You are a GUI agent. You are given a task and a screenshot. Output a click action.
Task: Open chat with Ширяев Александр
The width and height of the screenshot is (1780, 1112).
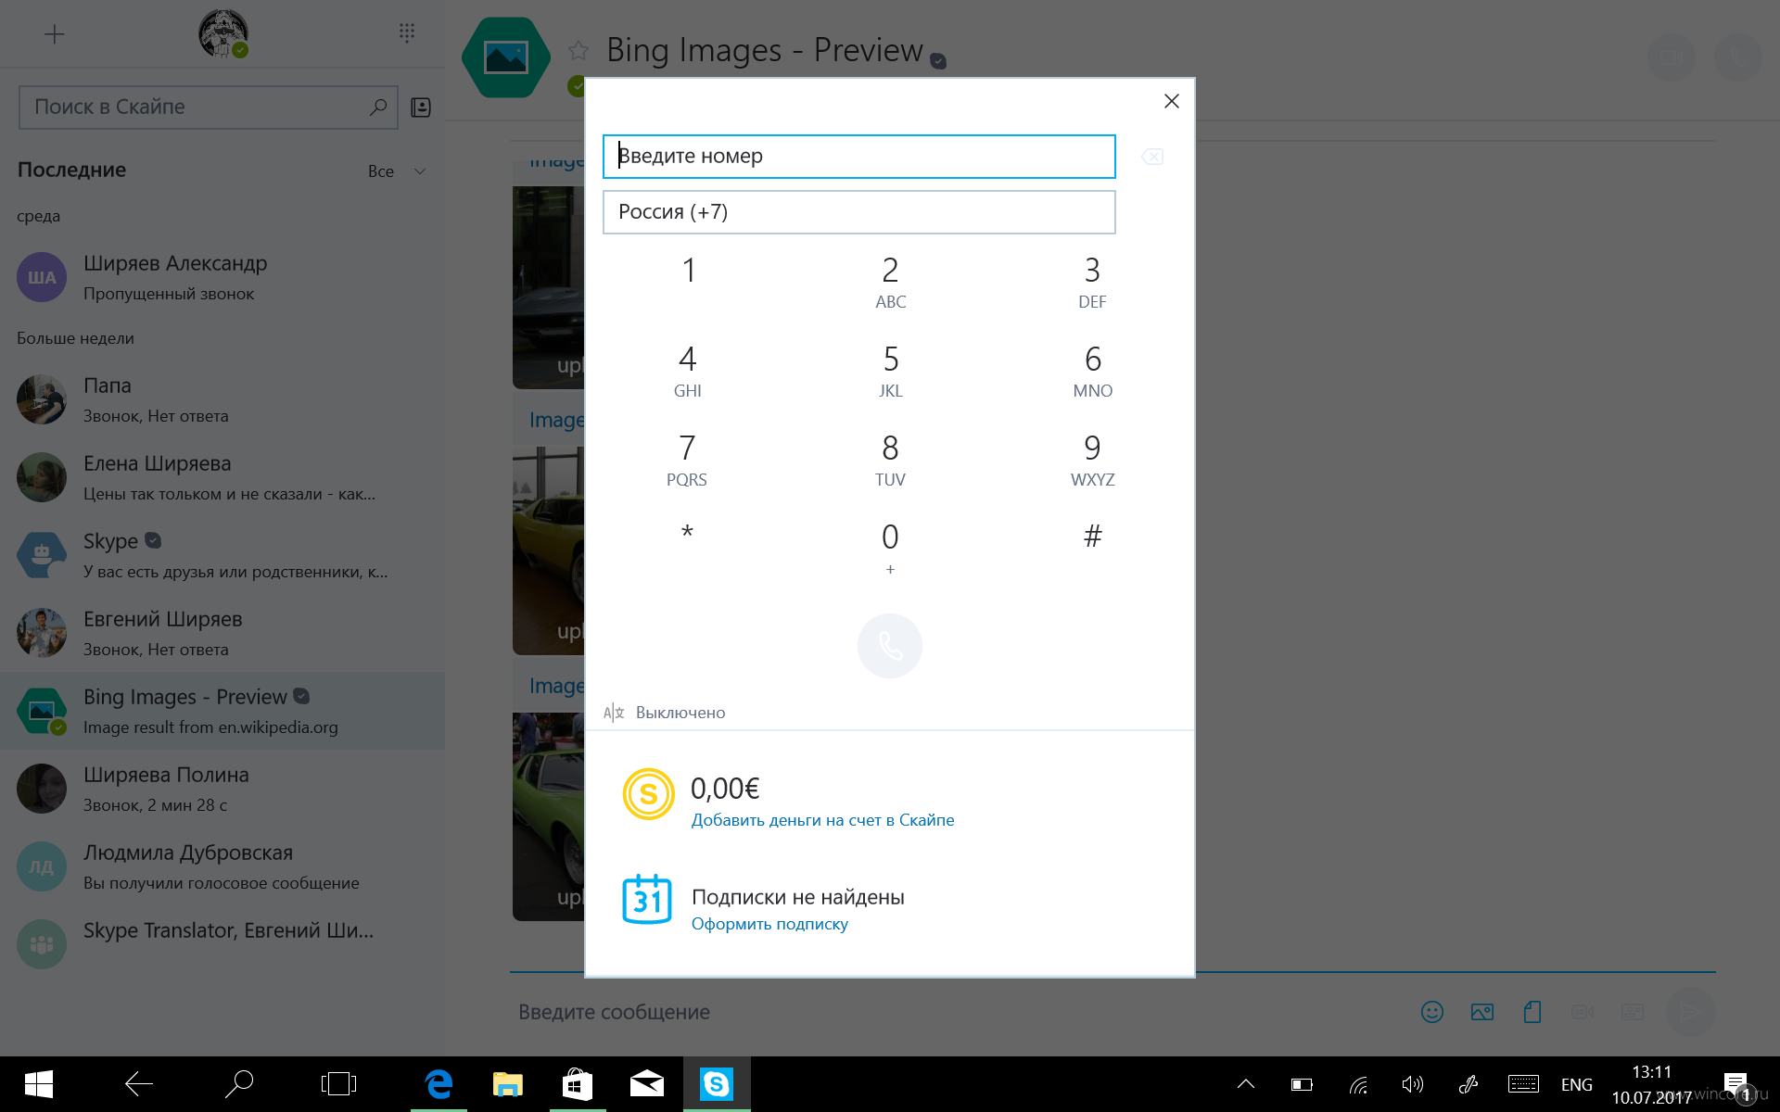click(222, 277)
